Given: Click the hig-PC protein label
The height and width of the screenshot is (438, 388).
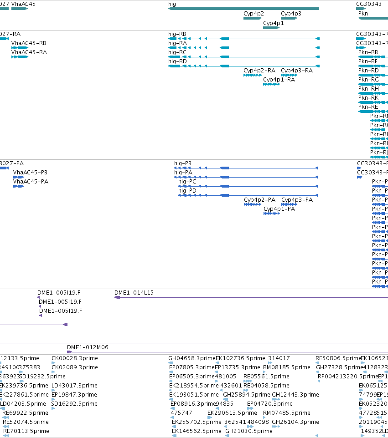Looking at the screenshot, I should [187, 182].
